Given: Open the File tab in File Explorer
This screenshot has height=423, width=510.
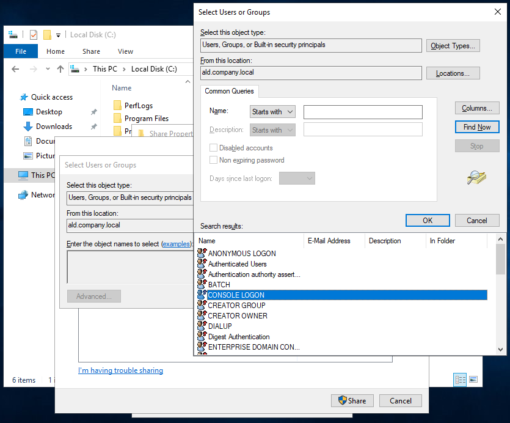Looking at the screenshot, I should click(21, 51).
